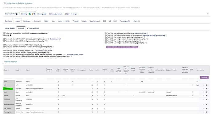Delete the amount property row
Viewport: 212px width, 114px height.
(206, 96)
